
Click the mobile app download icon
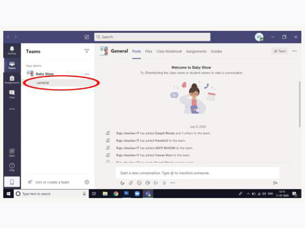point(12,182)
